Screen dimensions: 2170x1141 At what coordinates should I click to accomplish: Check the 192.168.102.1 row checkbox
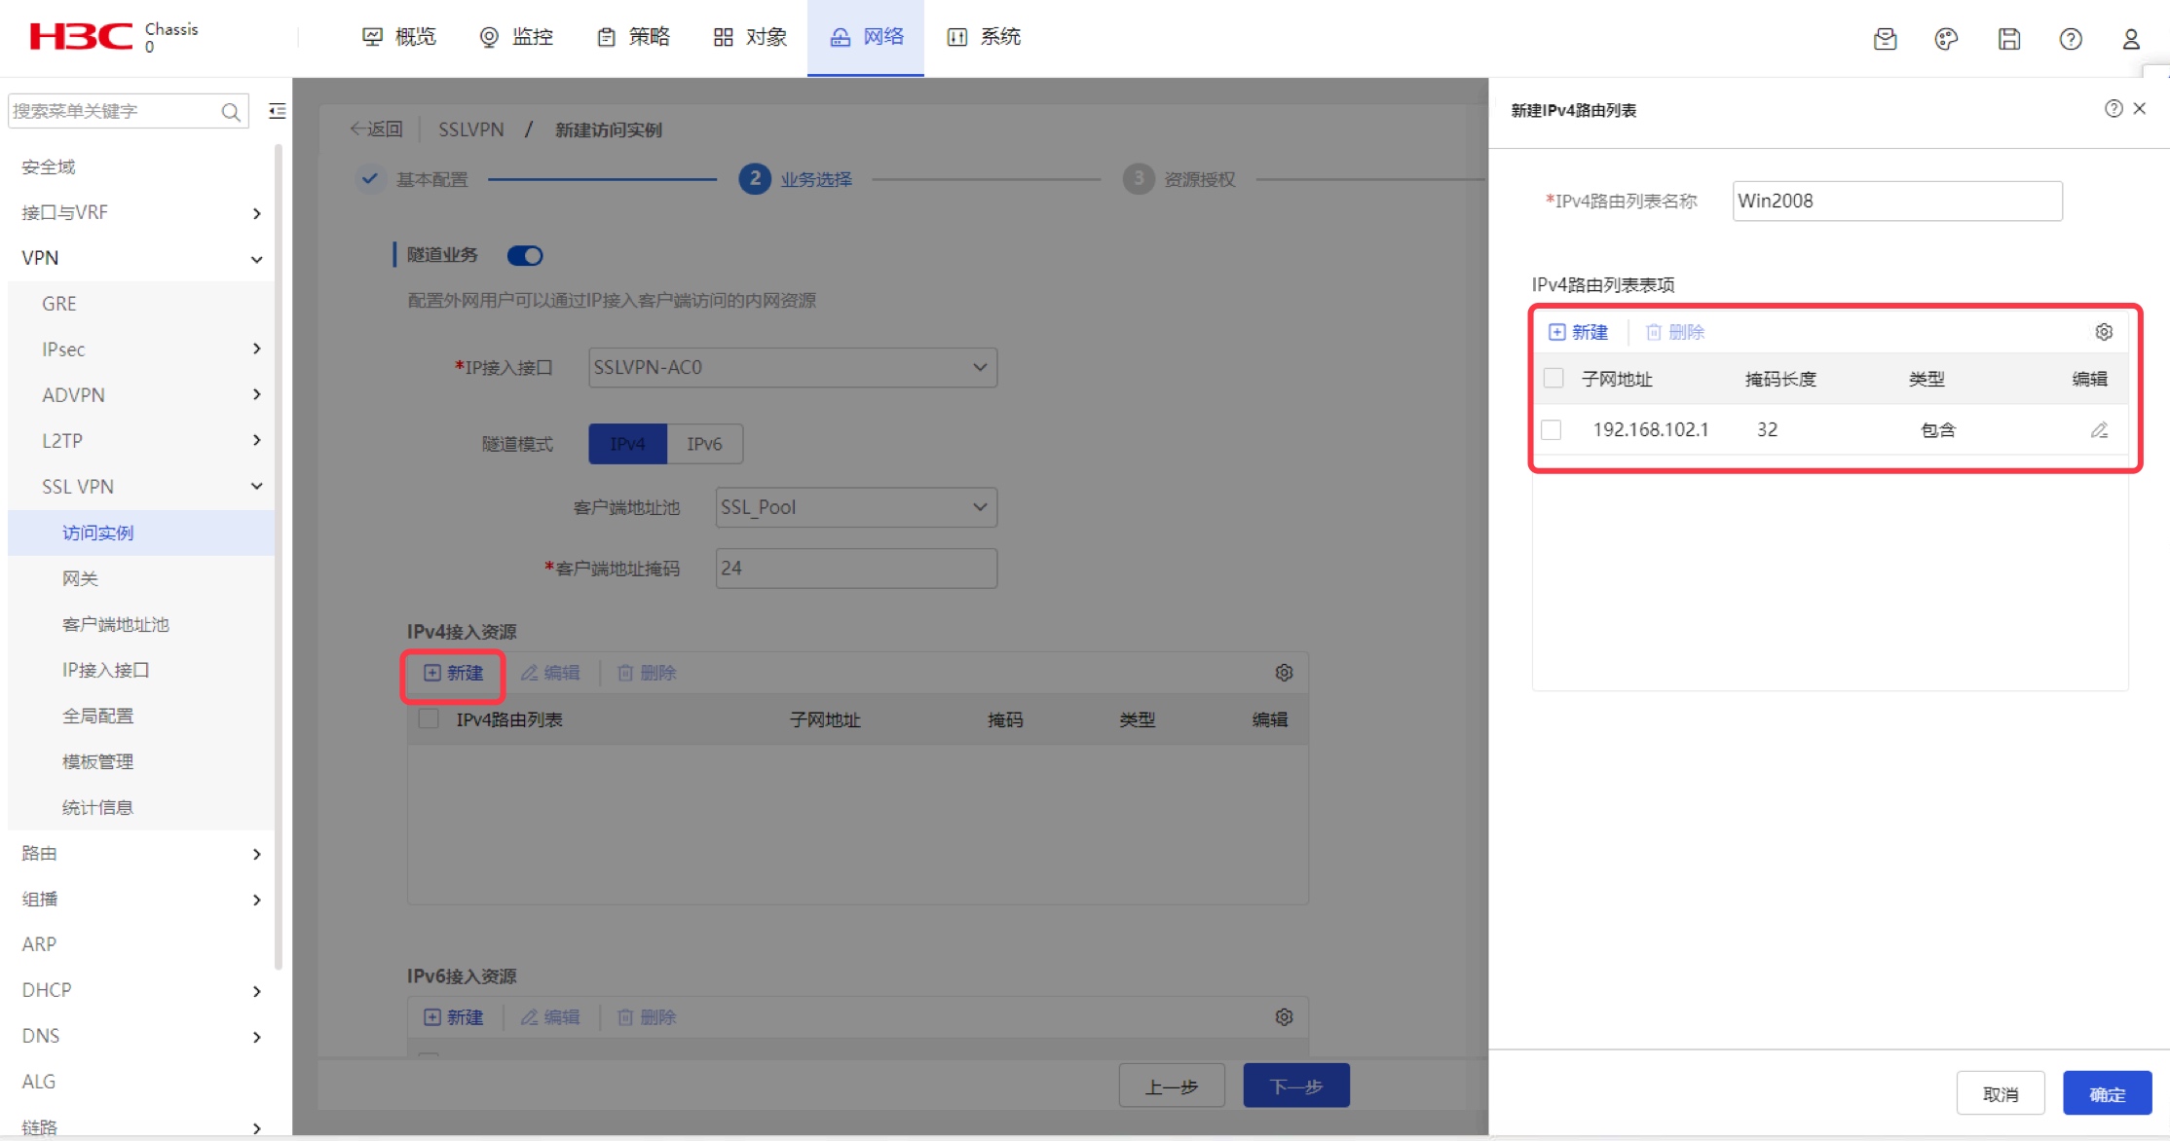pyautogui.click(x=1552, y=430)
